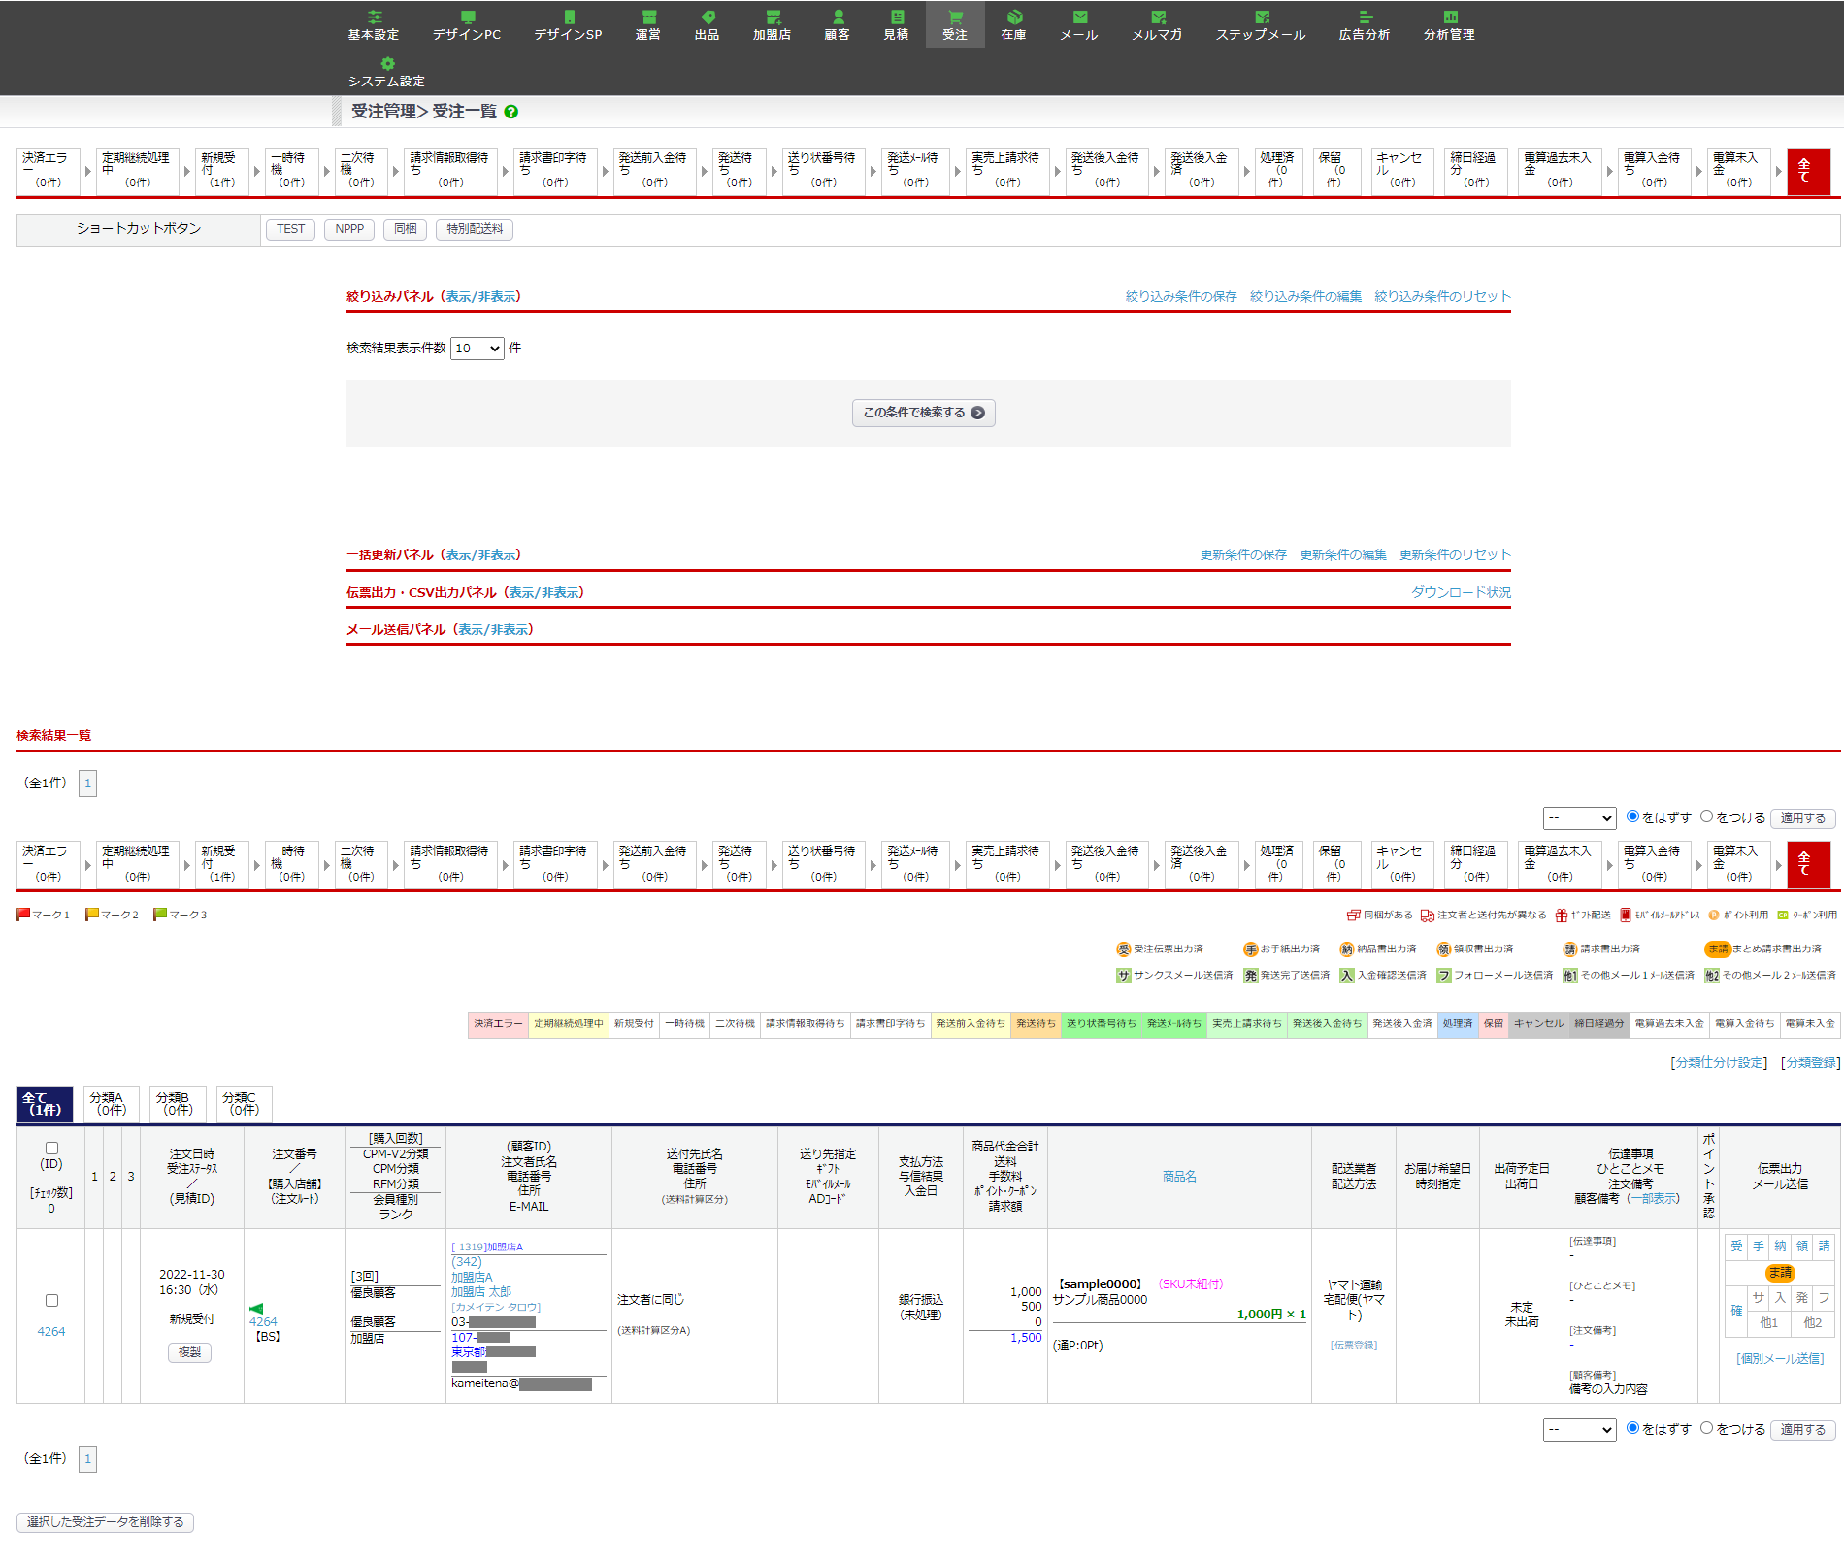Open the mark dropdown above the order table
Screen dimensions: 1844x1566
point(1580,818)
